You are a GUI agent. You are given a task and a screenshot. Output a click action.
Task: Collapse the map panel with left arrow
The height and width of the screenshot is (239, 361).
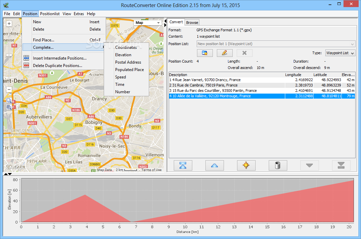coord(165,21)
